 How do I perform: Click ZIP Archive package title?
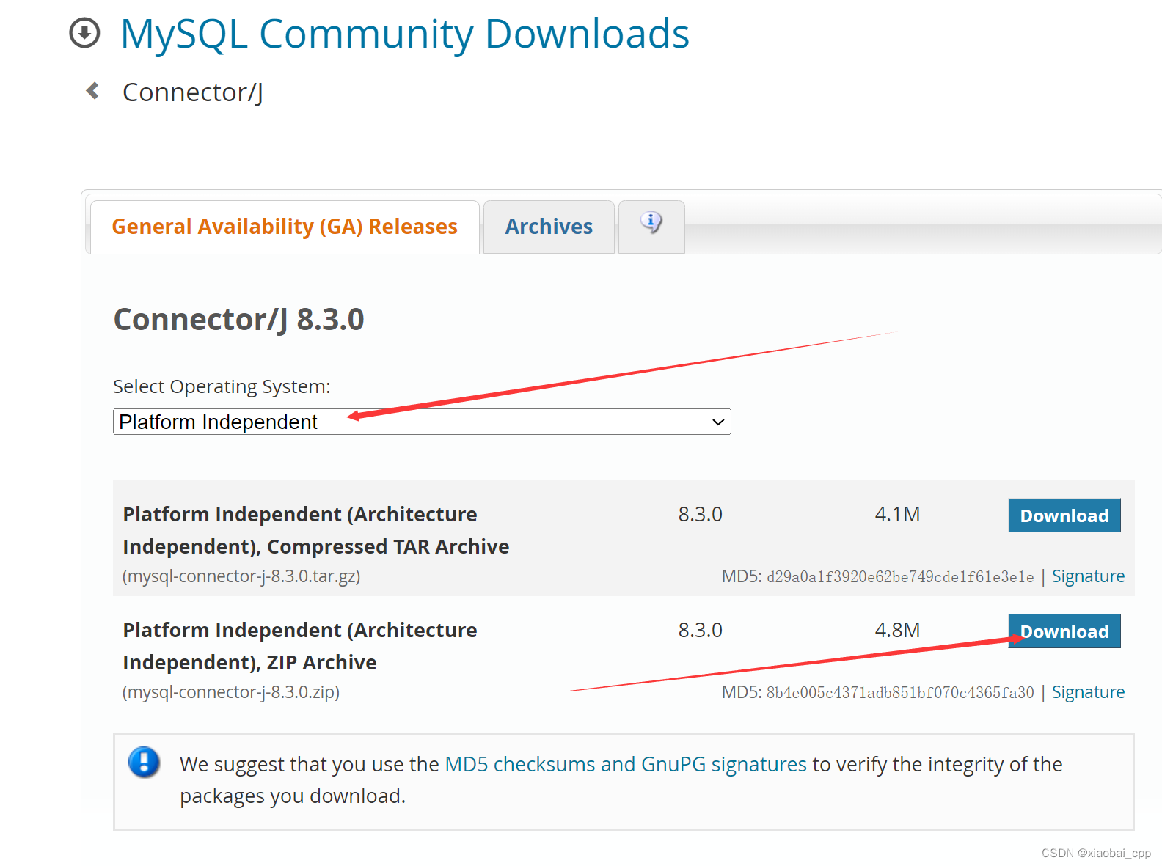click(300, 646)
